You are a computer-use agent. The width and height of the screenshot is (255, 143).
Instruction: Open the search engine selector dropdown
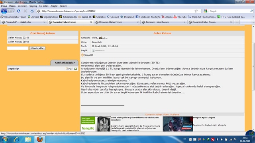pyautogui.click(x=206, y=11)
